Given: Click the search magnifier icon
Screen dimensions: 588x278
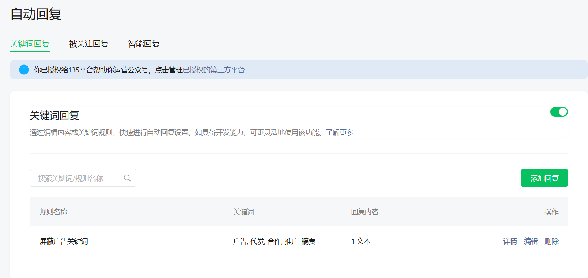Looking at the screenshot, I should (x=127, y=178).
